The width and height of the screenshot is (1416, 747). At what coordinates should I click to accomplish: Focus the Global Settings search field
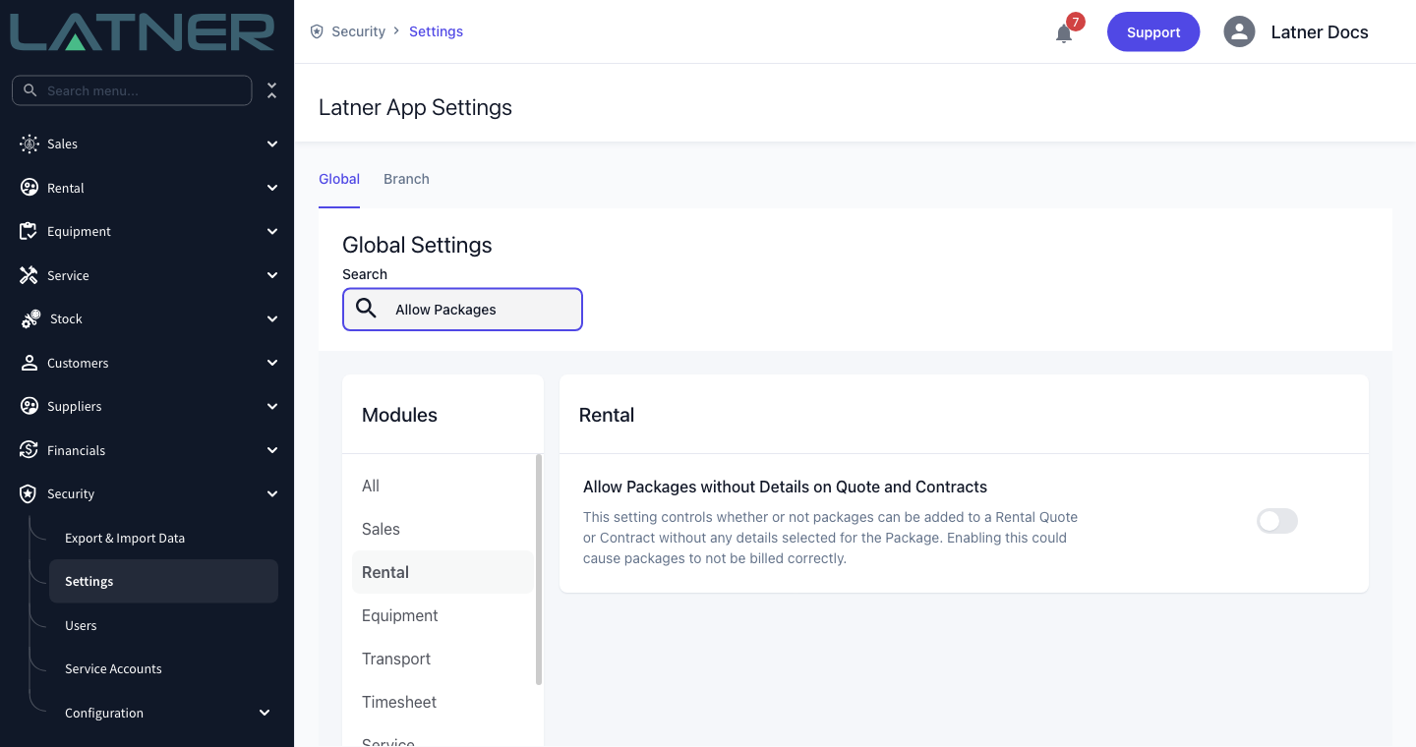(462, 309)
